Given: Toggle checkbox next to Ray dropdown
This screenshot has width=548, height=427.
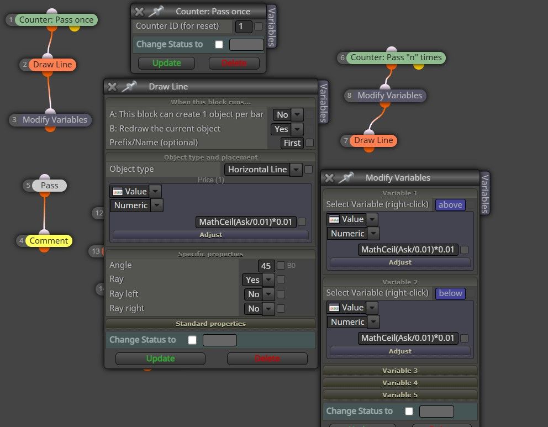Looking at the screenshot, I should pos(281,279).
